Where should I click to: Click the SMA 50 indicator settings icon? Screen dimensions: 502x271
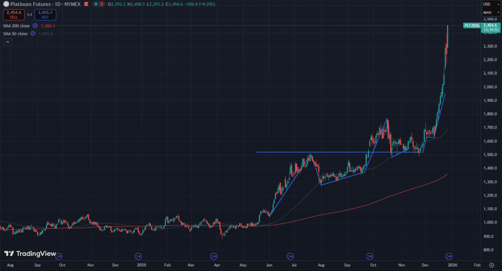pos(32,33)
